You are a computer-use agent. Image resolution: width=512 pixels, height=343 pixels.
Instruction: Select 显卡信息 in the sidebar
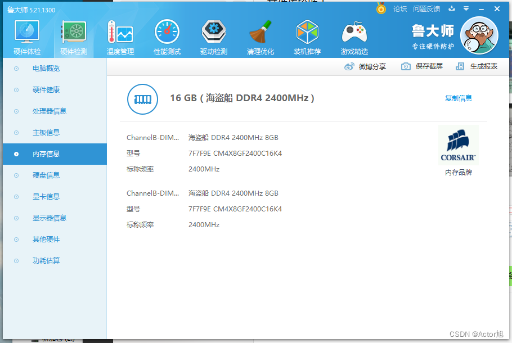(x=55, y=197)
